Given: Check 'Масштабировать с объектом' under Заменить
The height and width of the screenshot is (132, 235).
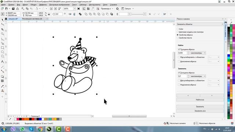Looking at the screenshot, I should (x=179, y=81).
